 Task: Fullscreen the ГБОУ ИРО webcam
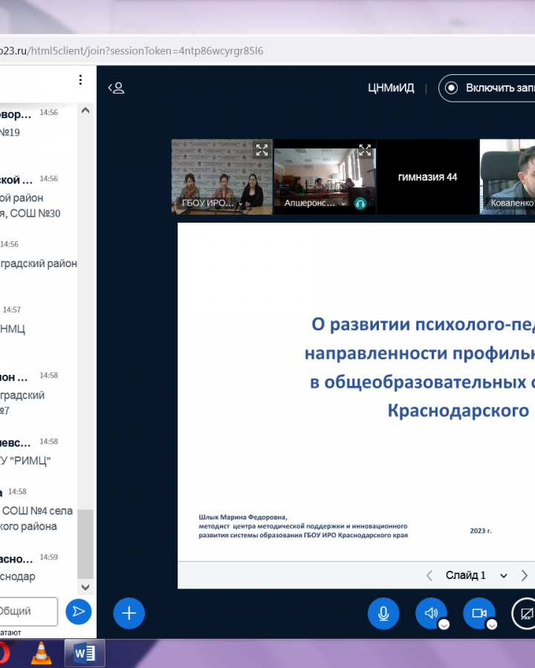[x=262, y=150]
